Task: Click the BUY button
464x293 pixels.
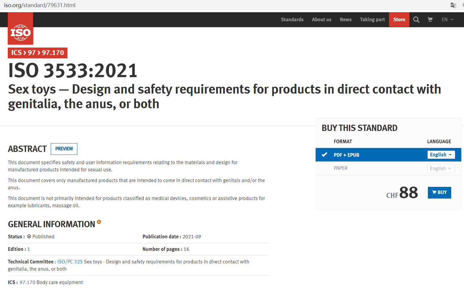Action: tap(440, 193)
